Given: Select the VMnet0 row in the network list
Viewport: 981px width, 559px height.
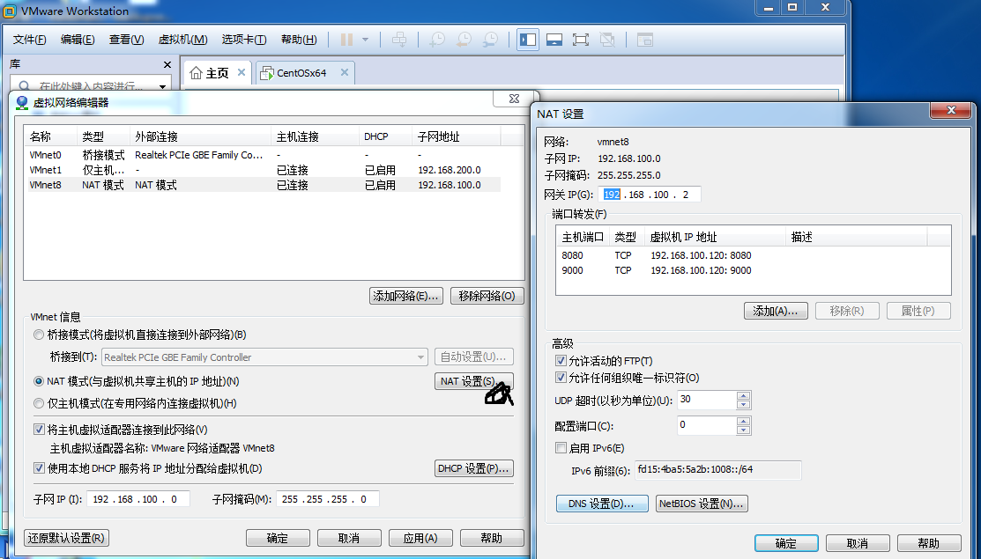Looking at the screenshot, I should point(264,155).
